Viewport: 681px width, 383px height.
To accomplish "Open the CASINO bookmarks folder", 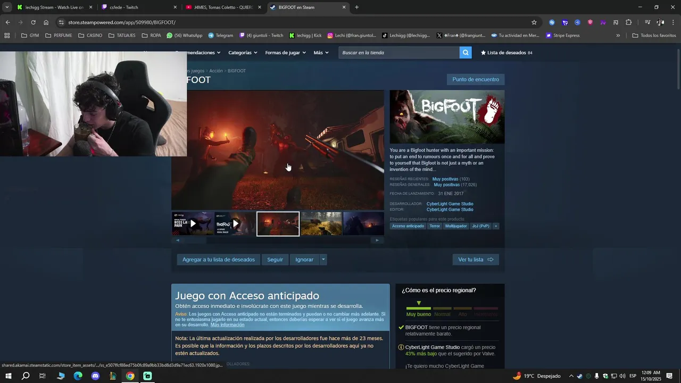I will (90, 36).
